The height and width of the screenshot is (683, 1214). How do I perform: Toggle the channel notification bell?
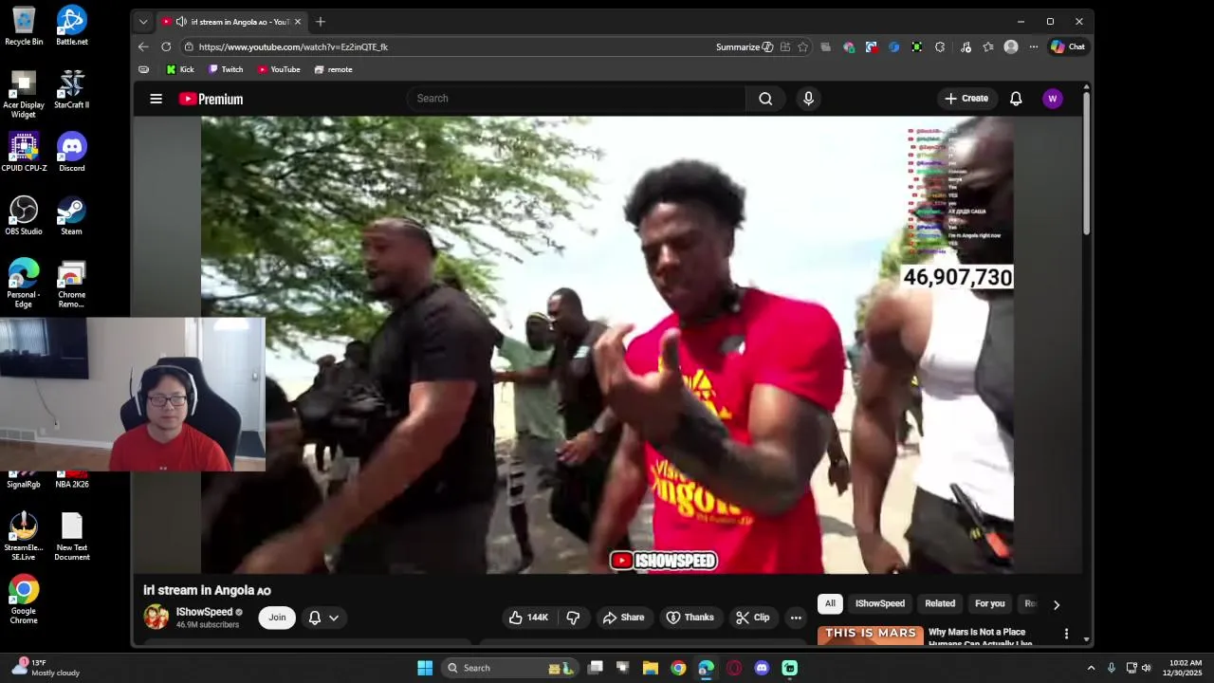(315, 618)
